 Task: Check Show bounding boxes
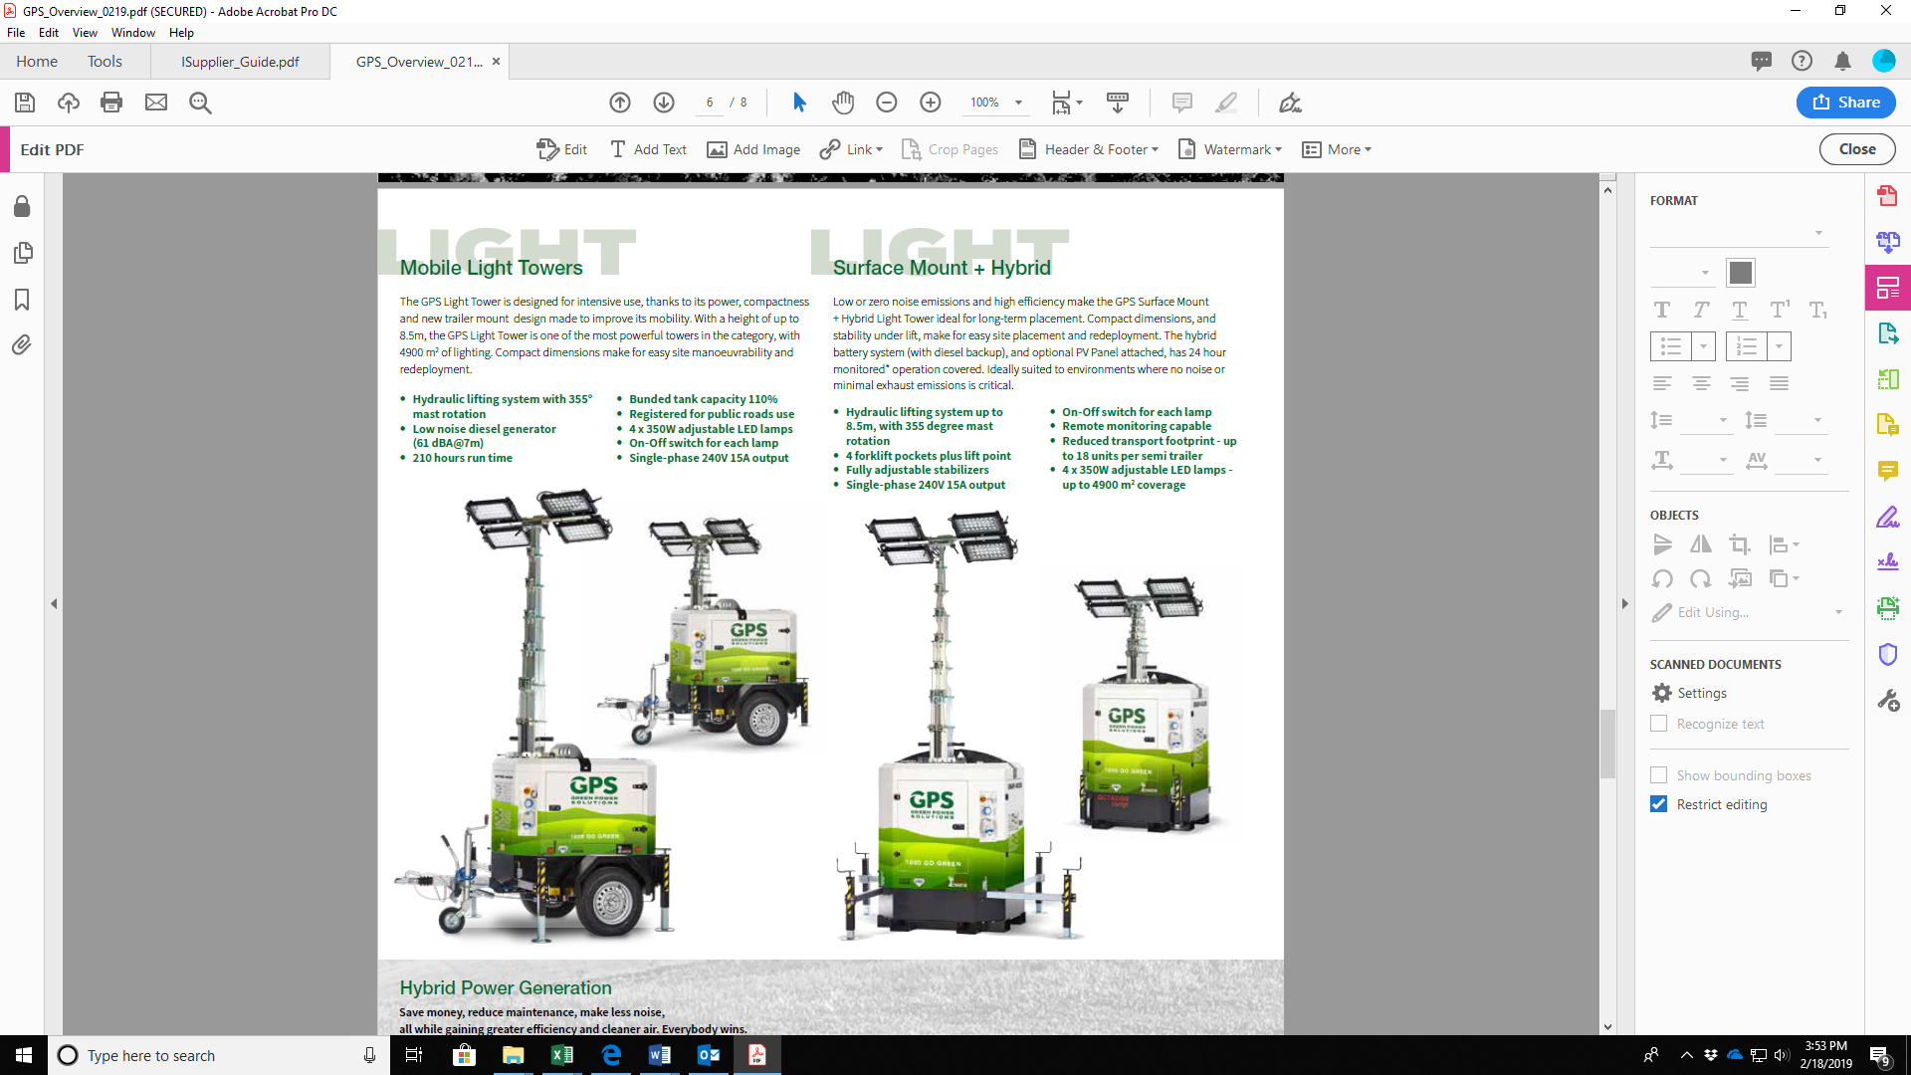1658,775
